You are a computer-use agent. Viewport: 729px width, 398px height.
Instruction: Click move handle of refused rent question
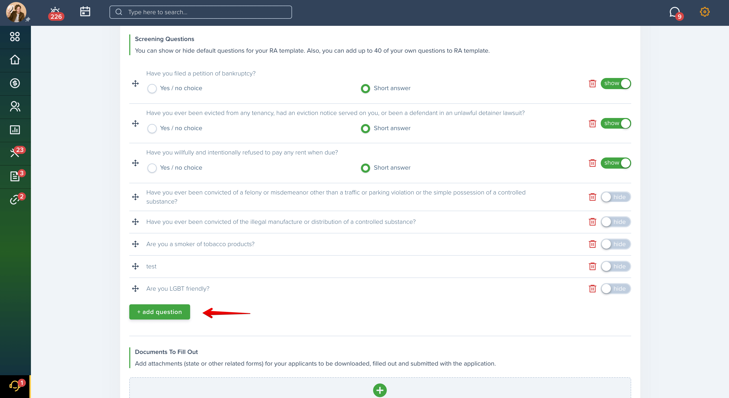(135, 163)
